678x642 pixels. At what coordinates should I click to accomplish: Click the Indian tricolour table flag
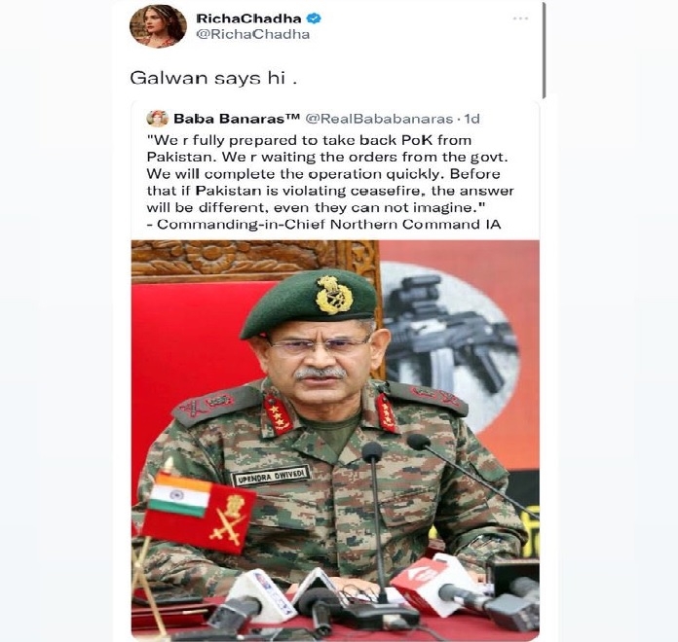[180, 495]
